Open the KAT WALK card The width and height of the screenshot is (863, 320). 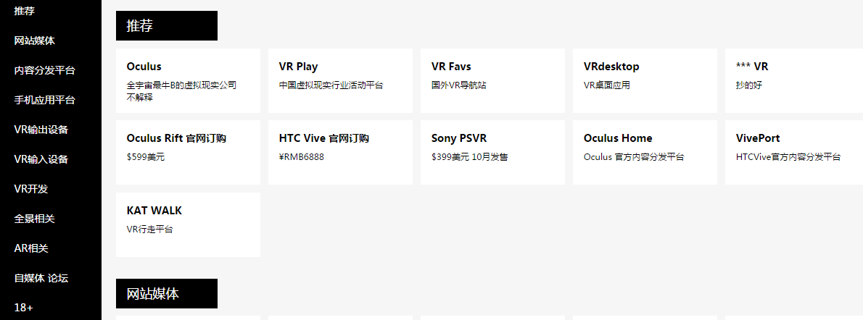coord(188,224)
